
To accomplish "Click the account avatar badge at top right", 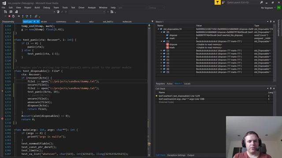I will pos(279,8).
